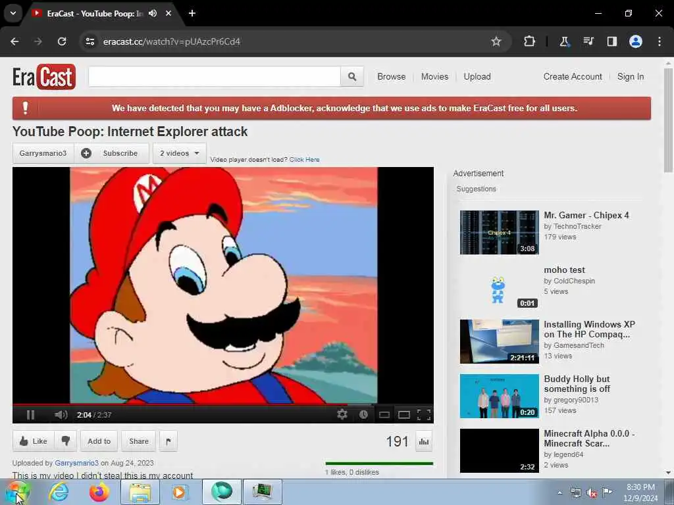Image resolution: width=674 pixels, height=505 pixels.
Task: Go back to previous page
Action: click(x=14, y=41)
